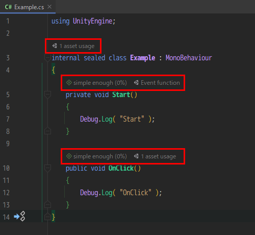Click 'Log' on line 12

pos(107,193)
